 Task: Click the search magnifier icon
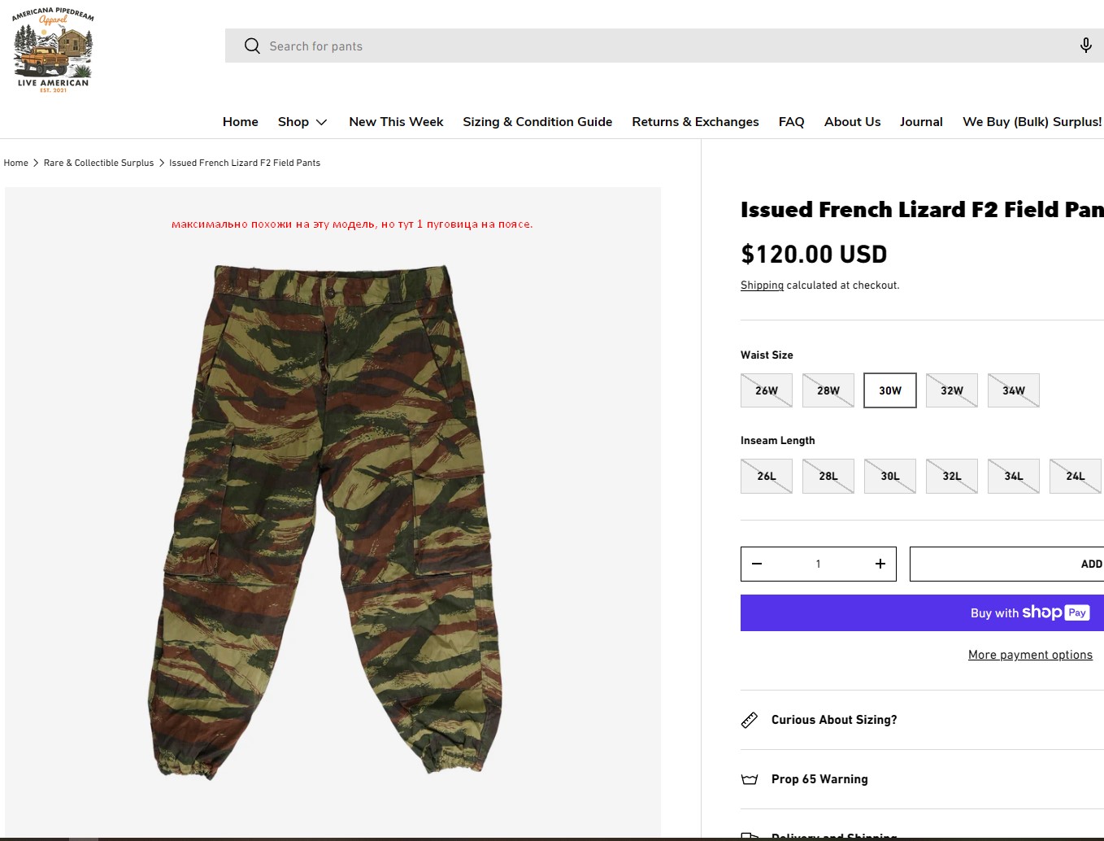pyautogui.click(x=252, y=46)
